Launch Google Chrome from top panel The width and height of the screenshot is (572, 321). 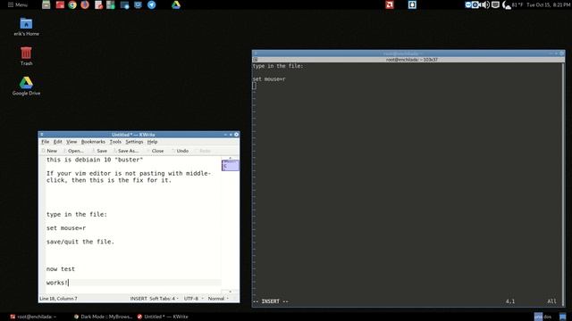click(x=72, y=4)
